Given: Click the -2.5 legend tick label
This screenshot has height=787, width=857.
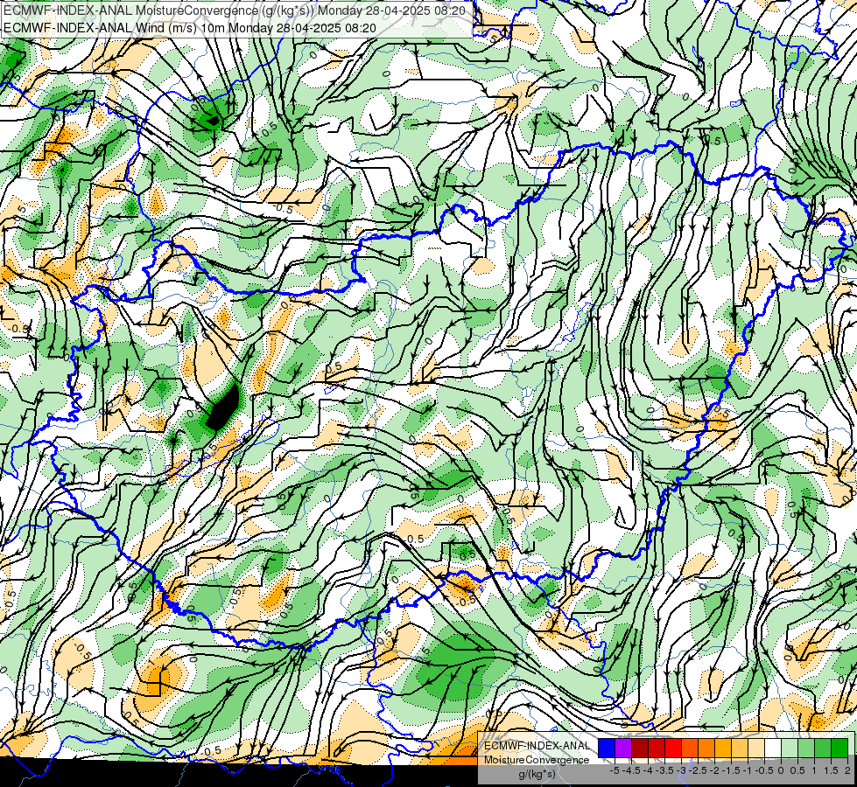Looking at the screenshot, I should pos(698,770).
